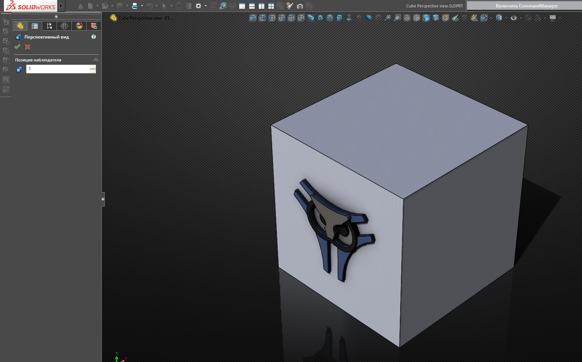This screenshot has width=582, height=362.
Task: Switch to the DisplayManager color sphere tab
Action: click(x=79, y=26)
